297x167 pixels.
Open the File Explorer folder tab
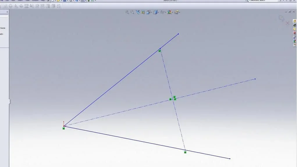295,29
